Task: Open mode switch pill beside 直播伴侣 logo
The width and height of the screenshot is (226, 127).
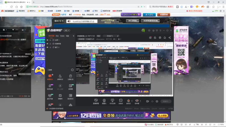Action: 67,30
